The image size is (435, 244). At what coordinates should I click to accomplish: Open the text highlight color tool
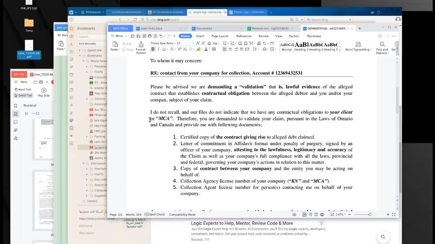(198, 49)
